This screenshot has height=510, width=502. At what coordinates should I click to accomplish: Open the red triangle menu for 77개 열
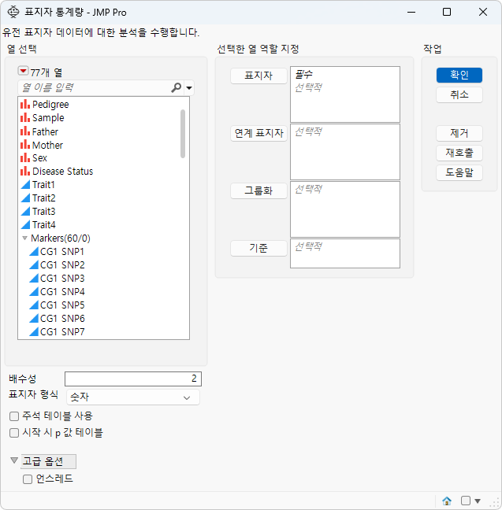[x=23, y=71]
